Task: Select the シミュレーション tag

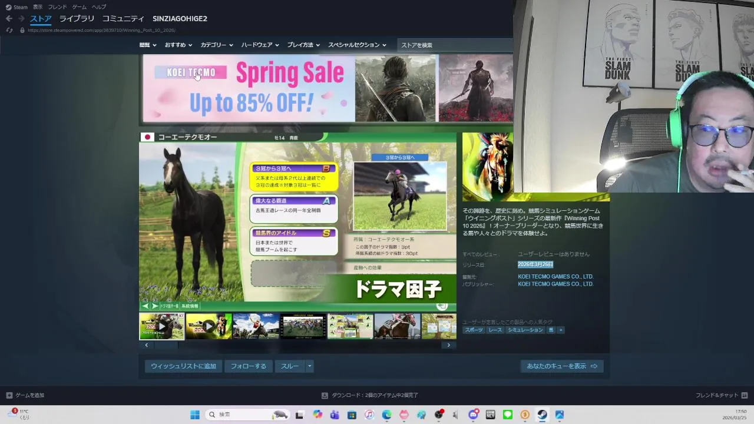Action: (525, 330)
